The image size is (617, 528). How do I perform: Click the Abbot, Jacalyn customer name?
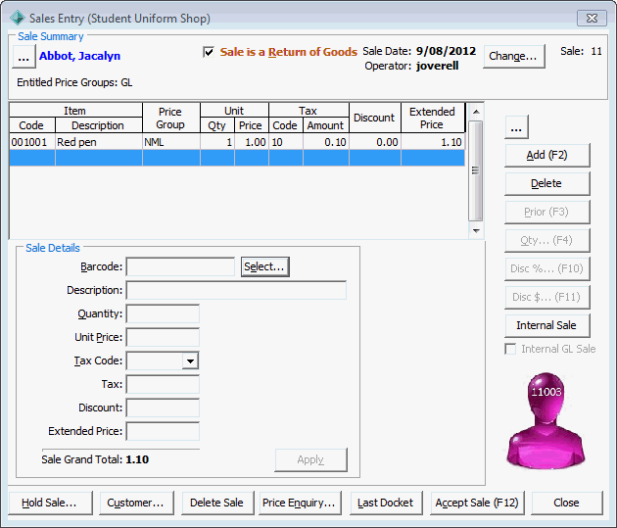80,56
